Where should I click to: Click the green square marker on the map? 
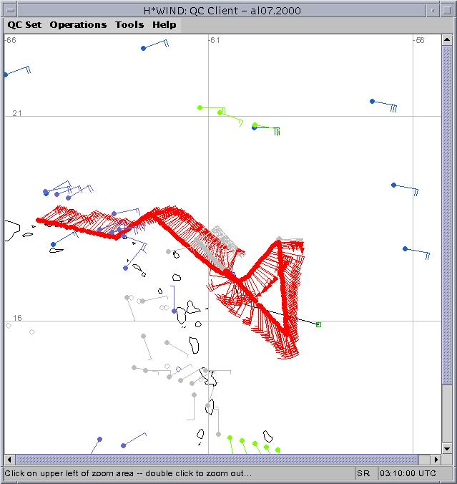(318, 324)
